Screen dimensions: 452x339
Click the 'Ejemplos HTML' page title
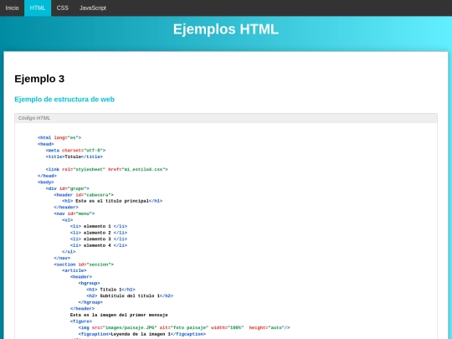coord(226,29)
